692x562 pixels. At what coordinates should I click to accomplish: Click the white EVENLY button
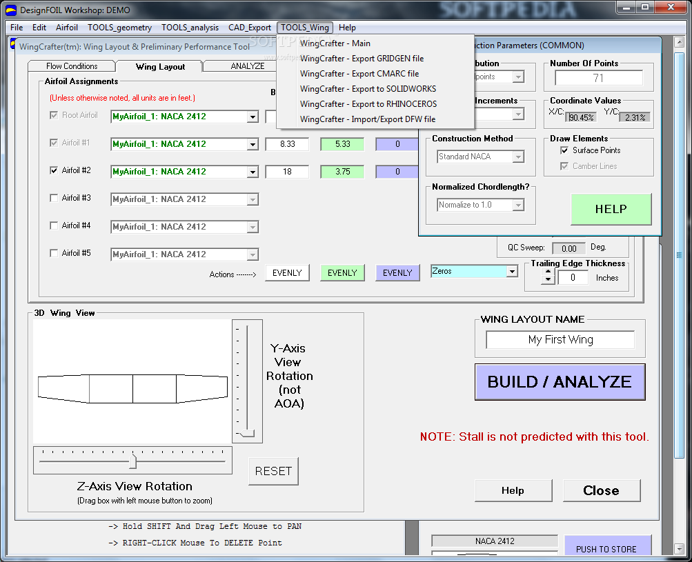pyautogui.click(x=287, y=273)
